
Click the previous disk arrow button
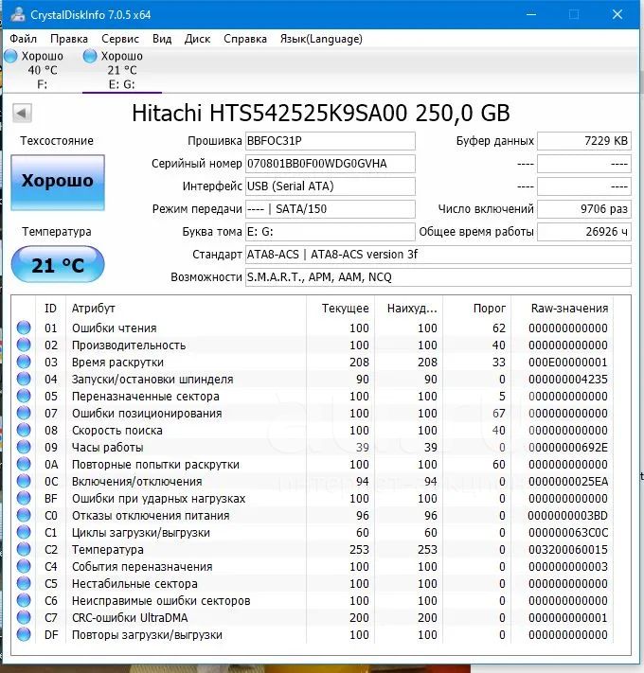pos(22,114)
